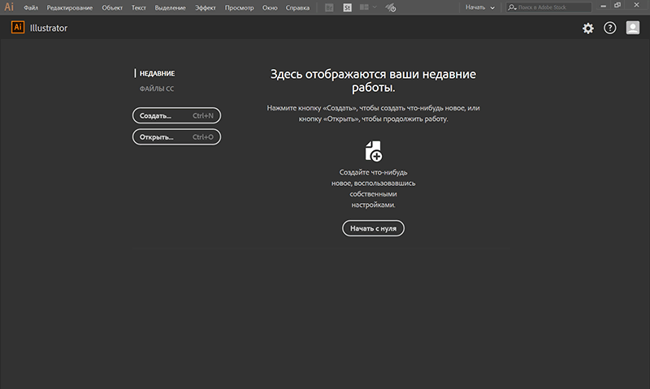Image resolution: width=650 pixels, height=389 pixels.
Task: Click the Открыть... button
Action: point(176,137)
